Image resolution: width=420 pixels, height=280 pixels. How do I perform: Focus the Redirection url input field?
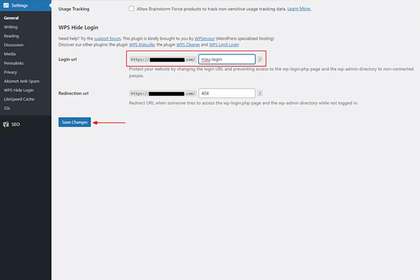pyautogui.click(x=227, y=93)
